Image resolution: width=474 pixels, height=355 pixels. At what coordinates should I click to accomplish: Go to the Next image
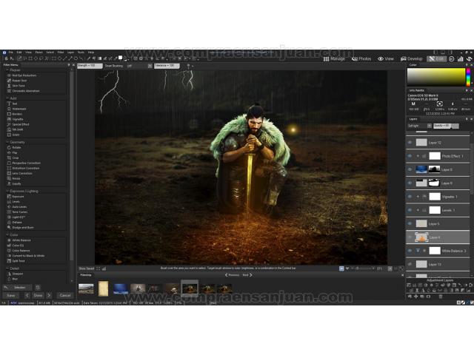pos(247,275)
